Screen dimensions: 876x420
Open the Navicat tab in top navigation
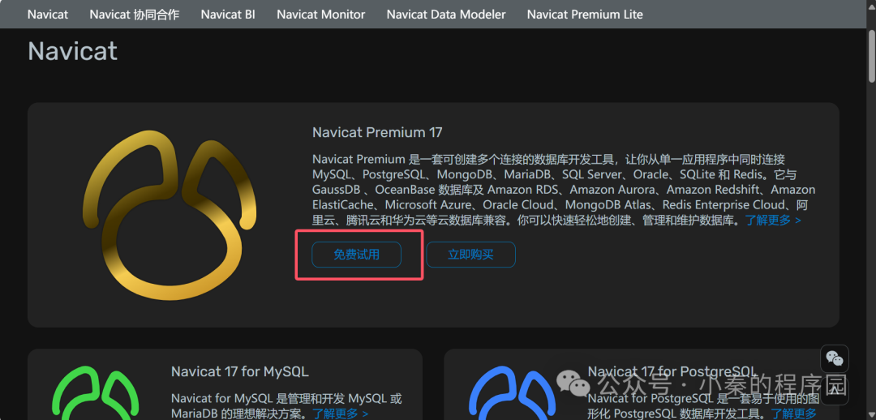click(48, 15)
